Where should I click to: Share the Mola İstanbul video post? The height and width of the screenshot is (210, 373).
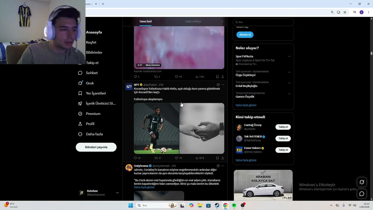(x=223, y=77)
